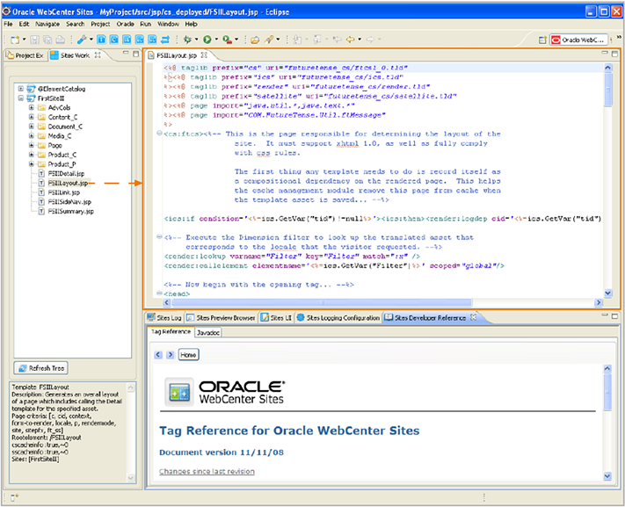Collapse the FirstSiteII tree node

click(x=19, y=98)
